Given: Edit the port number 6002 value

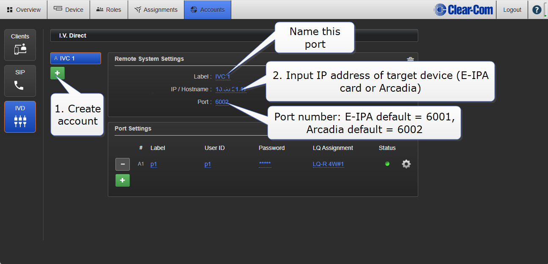Looking at the screenshot, I should click(x=222, y=102).
